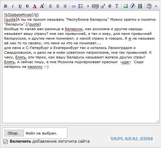The image size is (161, 148).
Task: Click the Обзор... file browse button
Action: [x=14, y=133]
